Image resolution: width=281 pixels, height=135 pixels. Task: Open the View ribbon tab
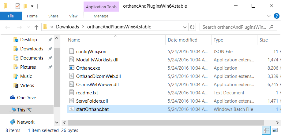click(73, 16)
